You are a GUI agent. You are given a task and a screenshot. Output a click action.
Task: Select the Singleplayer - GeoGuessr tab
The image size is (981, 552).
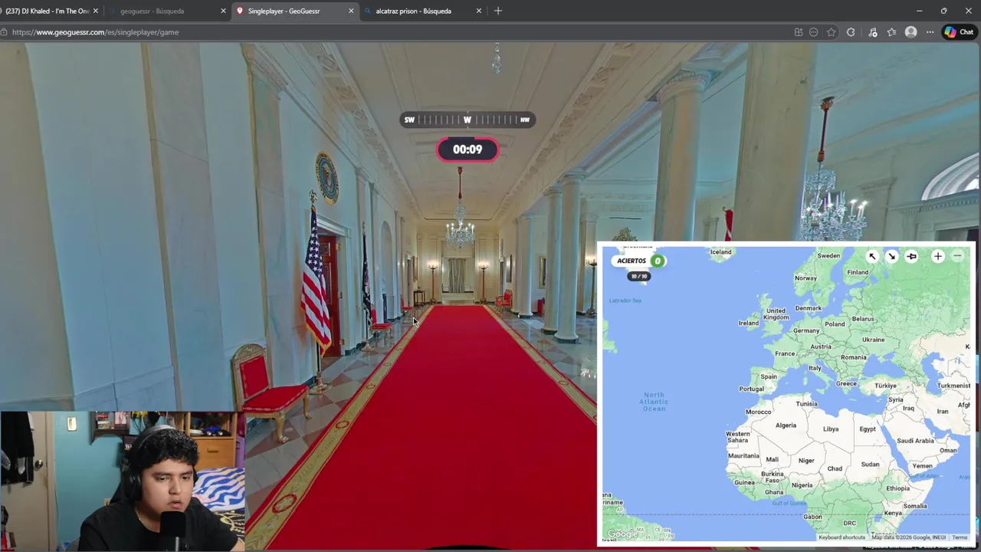[x=284, y=11]
